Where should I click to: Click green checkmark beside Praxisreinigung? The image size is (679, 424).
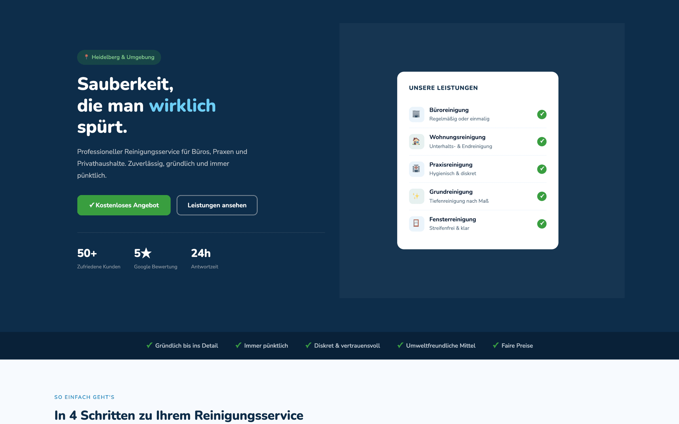[542, 169]
